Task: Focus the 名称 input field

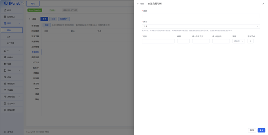Action: pos(201,16)
